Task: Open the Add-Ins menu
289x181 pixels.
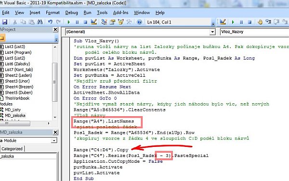Action: coord(120,12)
